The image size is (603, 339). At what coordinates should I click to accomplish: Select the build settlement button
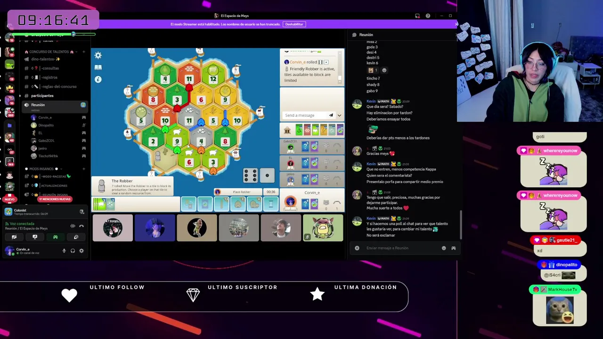coord(238,203)
